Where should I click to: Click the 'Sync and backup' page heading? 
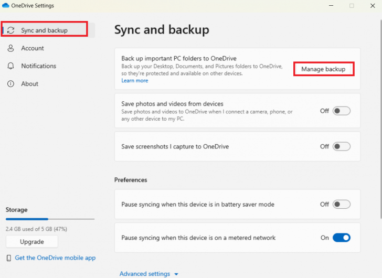pos(162,30)
